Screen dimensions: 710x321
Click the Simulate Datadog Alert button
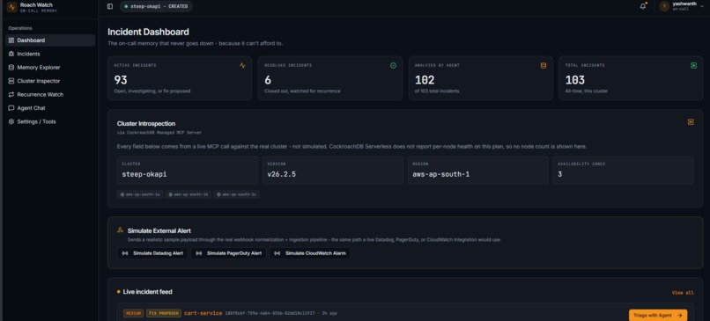pos(152,253)
